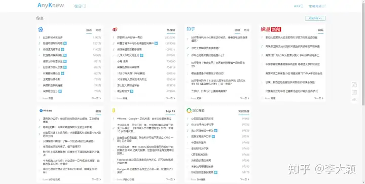The height and width of the screenshot is (184, 365).
Task: Open the 郭敬明 top Weibo entry
Action: [x=130, y=38]
